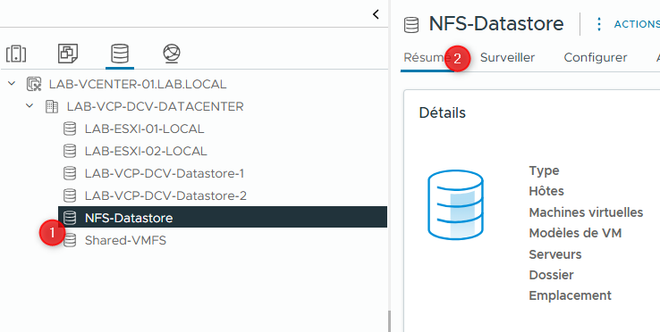The image size is (660, 332).
Task: Click the datastore icon beside LAB-VCP-DCV-Datastore-2
Action: point(70,195)
